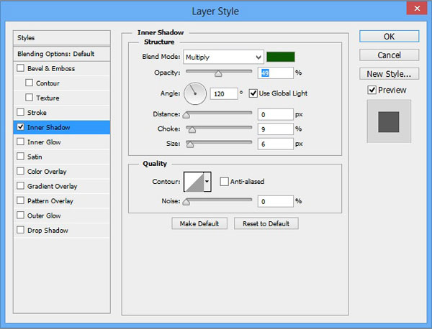Expand the Contour picker arrow
The width and height of the screenshot is (432, 329).
click(x=207, y=182)
